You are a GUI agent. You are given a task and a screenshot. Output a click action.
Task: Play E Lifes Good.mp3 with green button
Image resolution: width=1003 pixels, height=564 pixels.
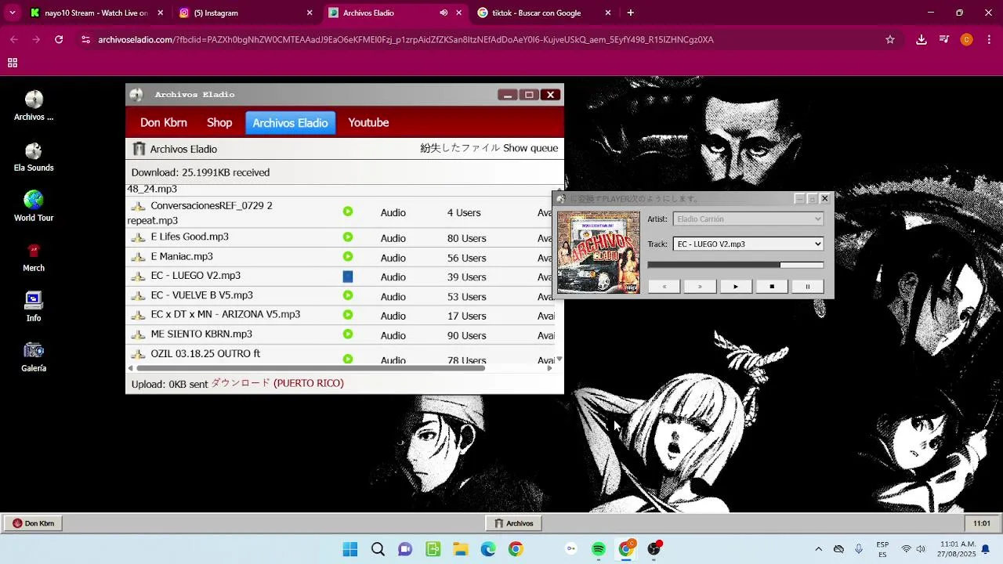tap(348, 237)
